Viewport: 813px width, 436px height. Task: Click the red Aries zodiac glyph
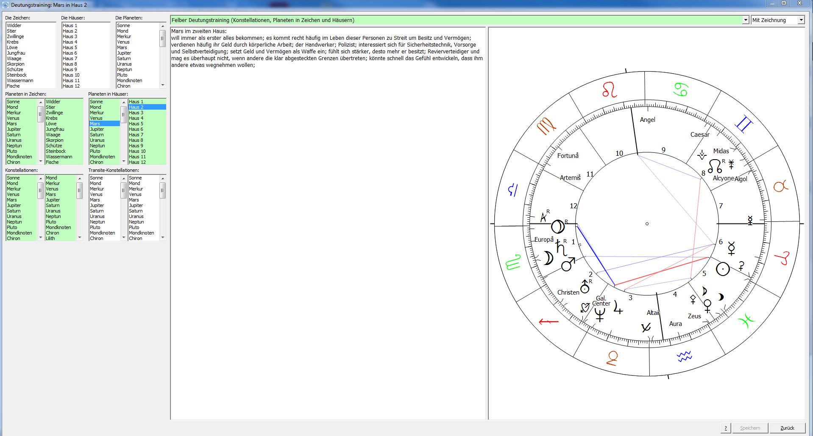[782, 258]
